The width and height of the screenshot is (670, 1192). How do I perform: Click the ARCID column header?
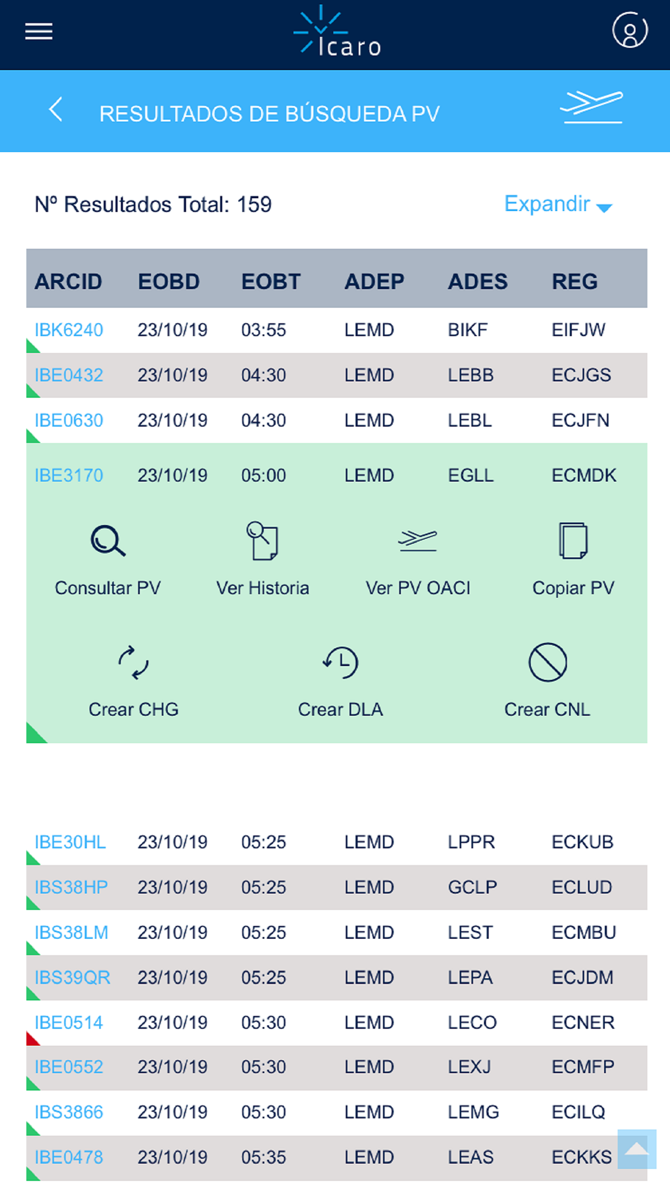[68, 281]
